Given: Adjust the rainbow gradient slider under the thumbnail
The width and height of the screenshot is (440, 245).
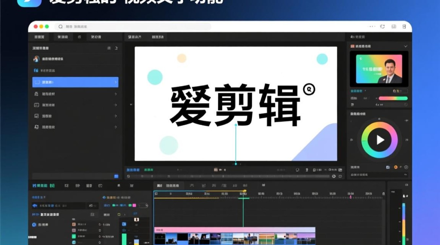Looking at the screenshot, I should tap(393, 98).
